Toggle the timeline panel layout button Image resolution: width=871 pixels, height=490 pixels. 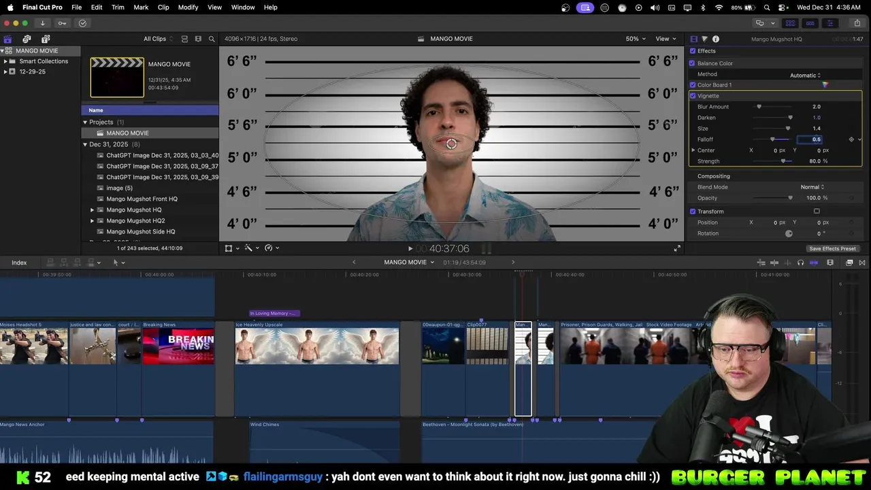(x=810, y=23)
